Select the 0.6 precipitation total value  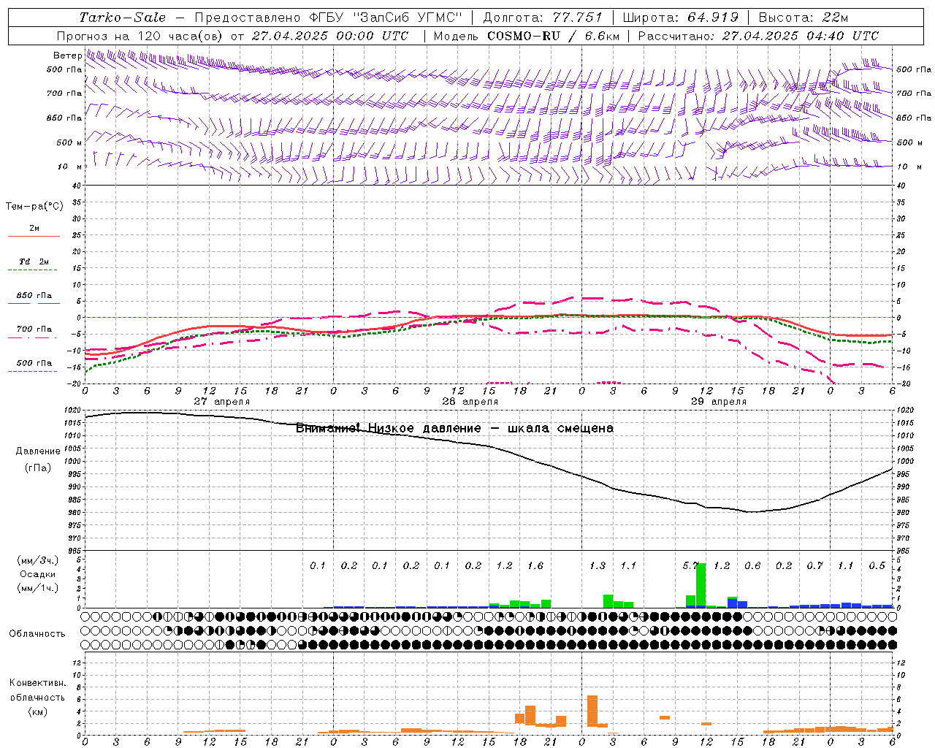point(752,565)
